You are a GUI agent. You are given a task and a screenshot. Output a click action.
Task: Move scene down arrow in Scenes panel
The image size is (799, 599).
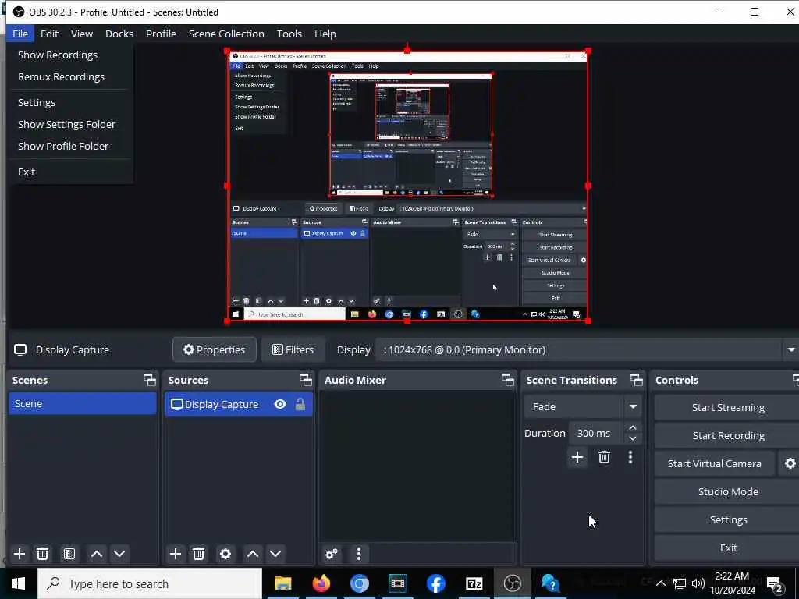click(119, 554)
